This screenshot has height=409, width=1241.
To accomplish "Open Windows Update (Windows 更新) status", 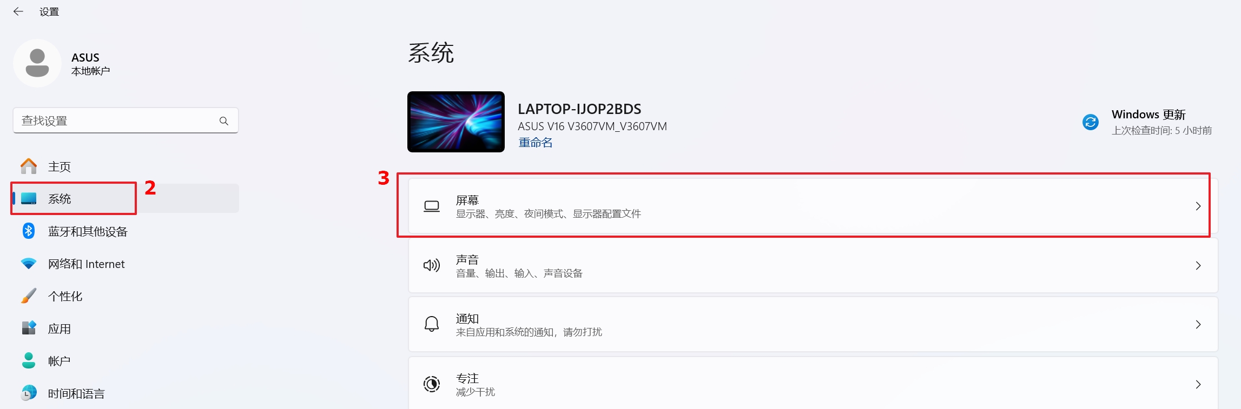I will [x=1147, y=122].
